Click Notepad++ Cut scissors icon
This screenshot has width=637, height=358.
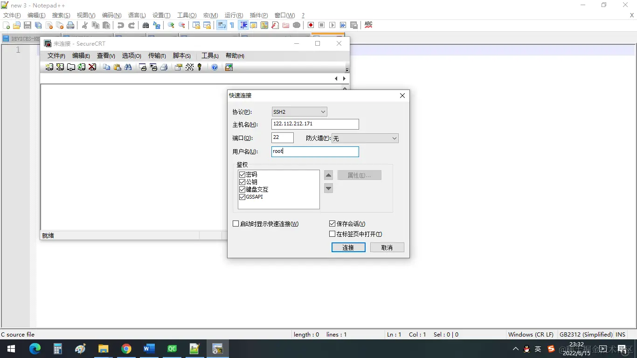(x=85, y=25)
